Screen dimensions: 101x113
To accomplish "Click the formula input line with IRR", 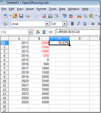I will click(x=78, y=32).
